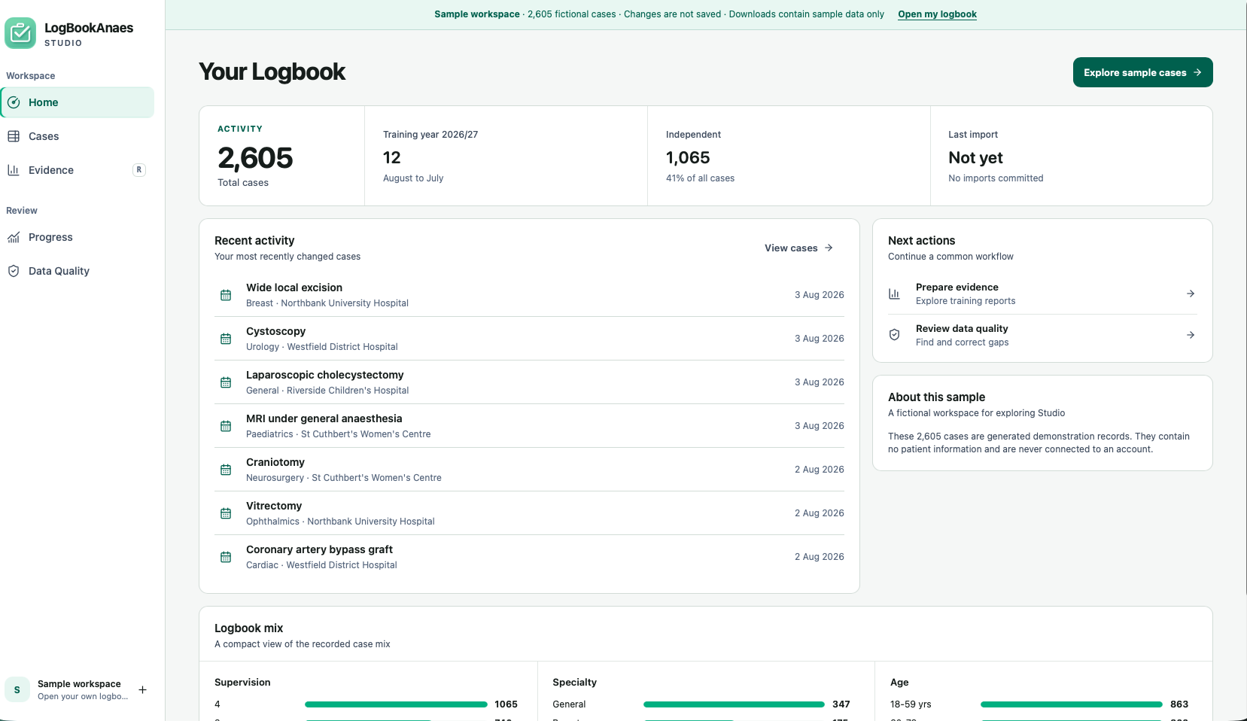1247x721 pixels.
Task: Click calendar icon for Craniotomy
Action: [x=226, y=470]
